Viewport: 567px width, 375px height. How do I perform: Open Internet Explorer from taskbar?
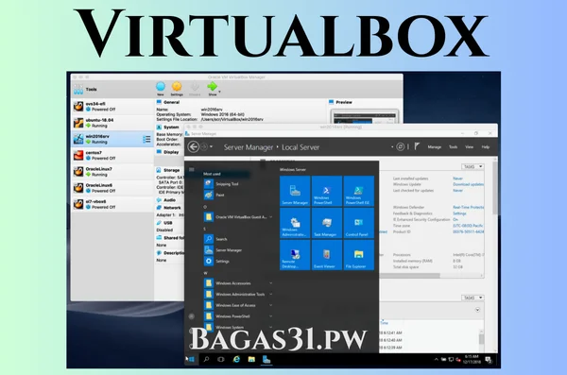point(236,359)
